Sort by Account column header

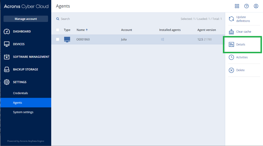click(127, 30)
